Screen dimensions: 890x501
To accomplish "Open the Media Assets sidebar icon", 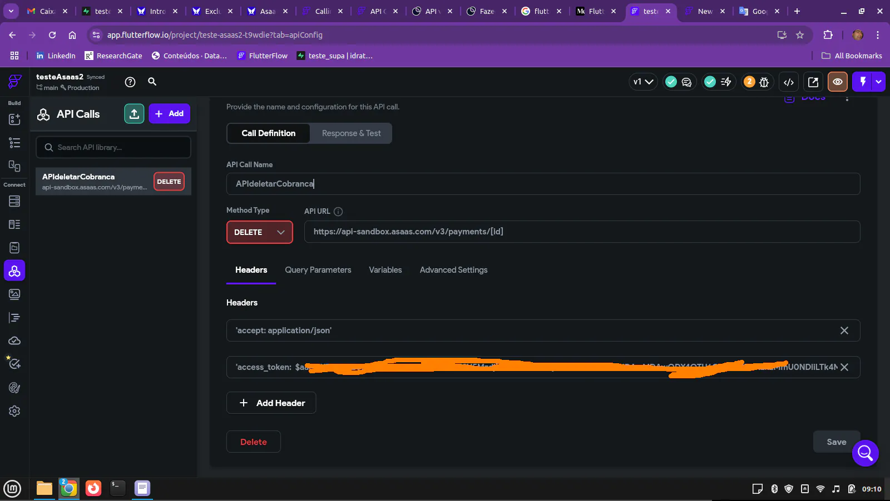I will coord(14,294).
